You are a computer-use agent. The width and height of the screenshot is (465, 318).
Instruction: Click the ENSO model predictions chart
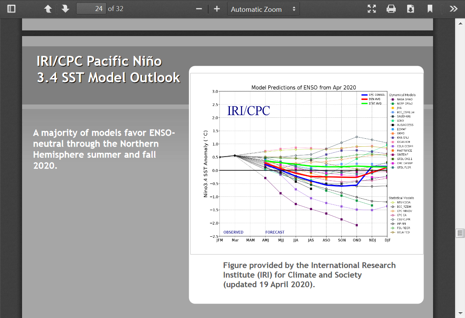tap(307, 163)
